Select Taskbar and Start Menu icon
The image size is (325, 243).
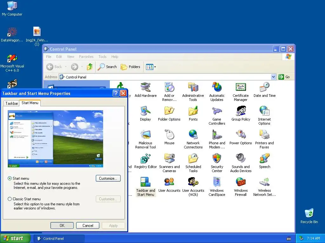pyautogui.click(x=145, y=187)
